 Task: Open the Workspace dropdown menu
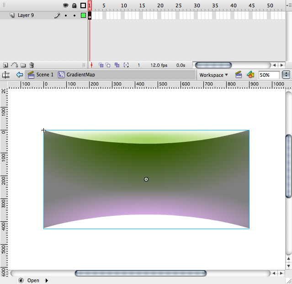point(213,75)
